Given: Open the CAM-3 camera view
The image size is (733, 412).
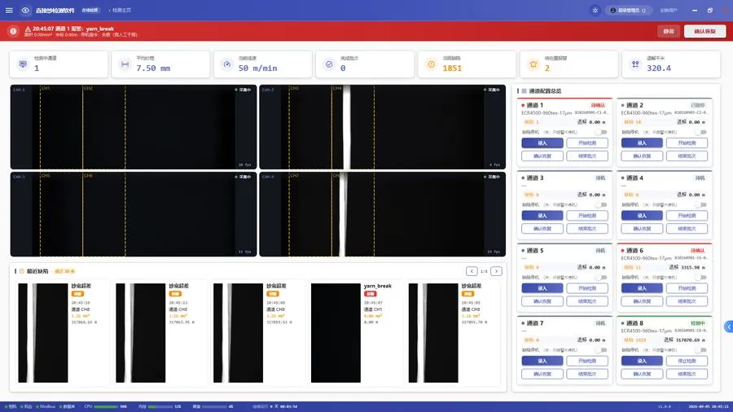Looking at the screenshot, I should coord(134,214).
